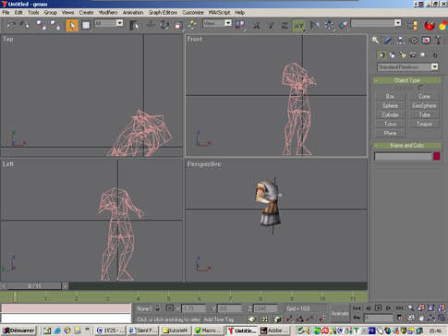Activate the Select and Rotate tool
The image size is (448, 336).
164,25
